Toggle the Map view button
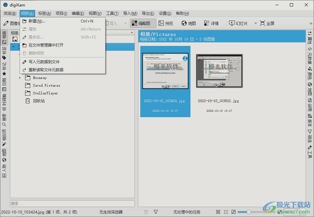The width and height of the screenshot is (314, 217). (x=189, y=23)
